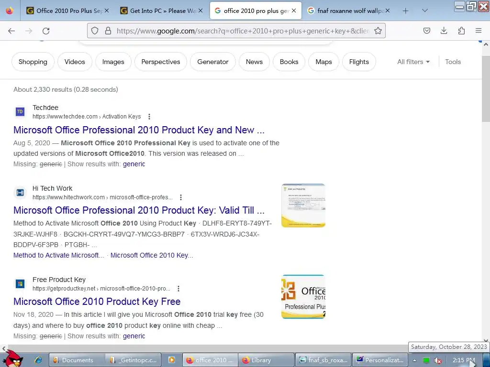Click Hi Tech Work site favicon
The height and width of the screenshot is (367, 490).
click(x=20, y=192)
